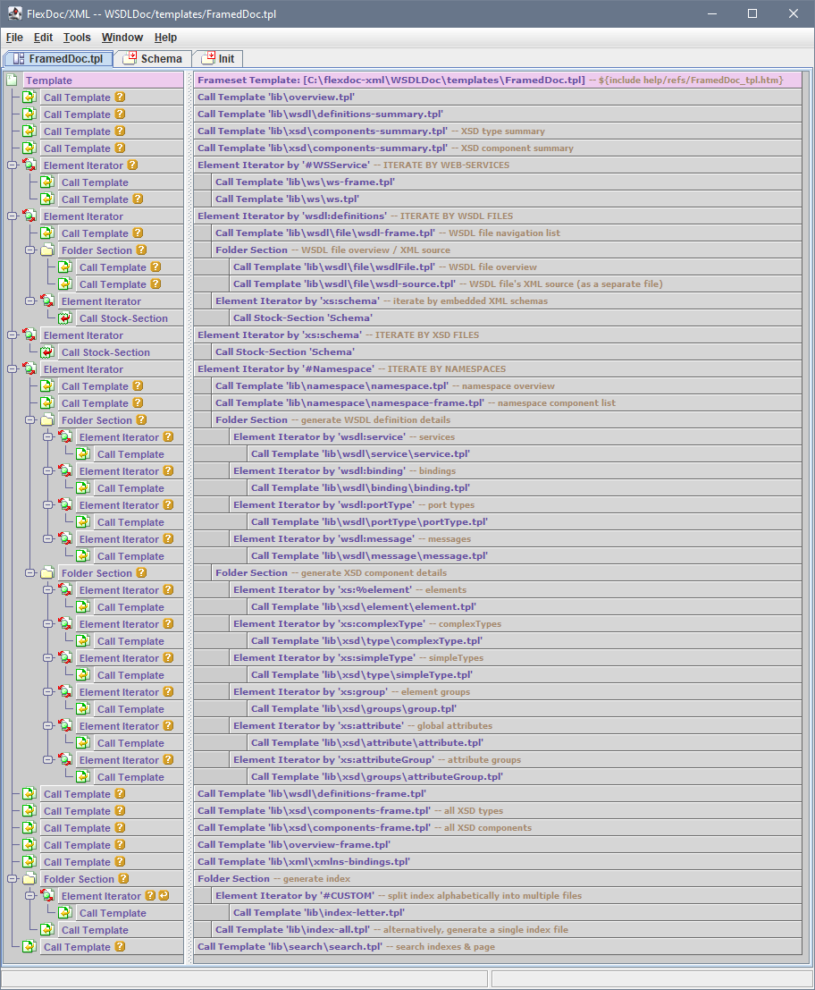Open the Tools menu
The height and width of the screenshot is (990, 815).
click(x=77, y=38)
